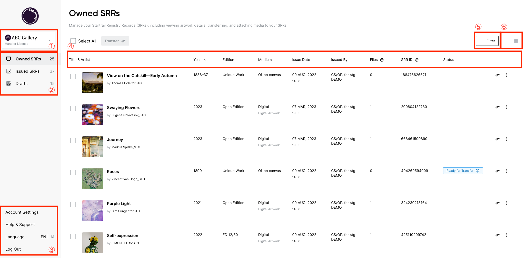Click the Startrail logo
Image resolution: width=527 pixels, height=258 pixels.
click(30, 16)
